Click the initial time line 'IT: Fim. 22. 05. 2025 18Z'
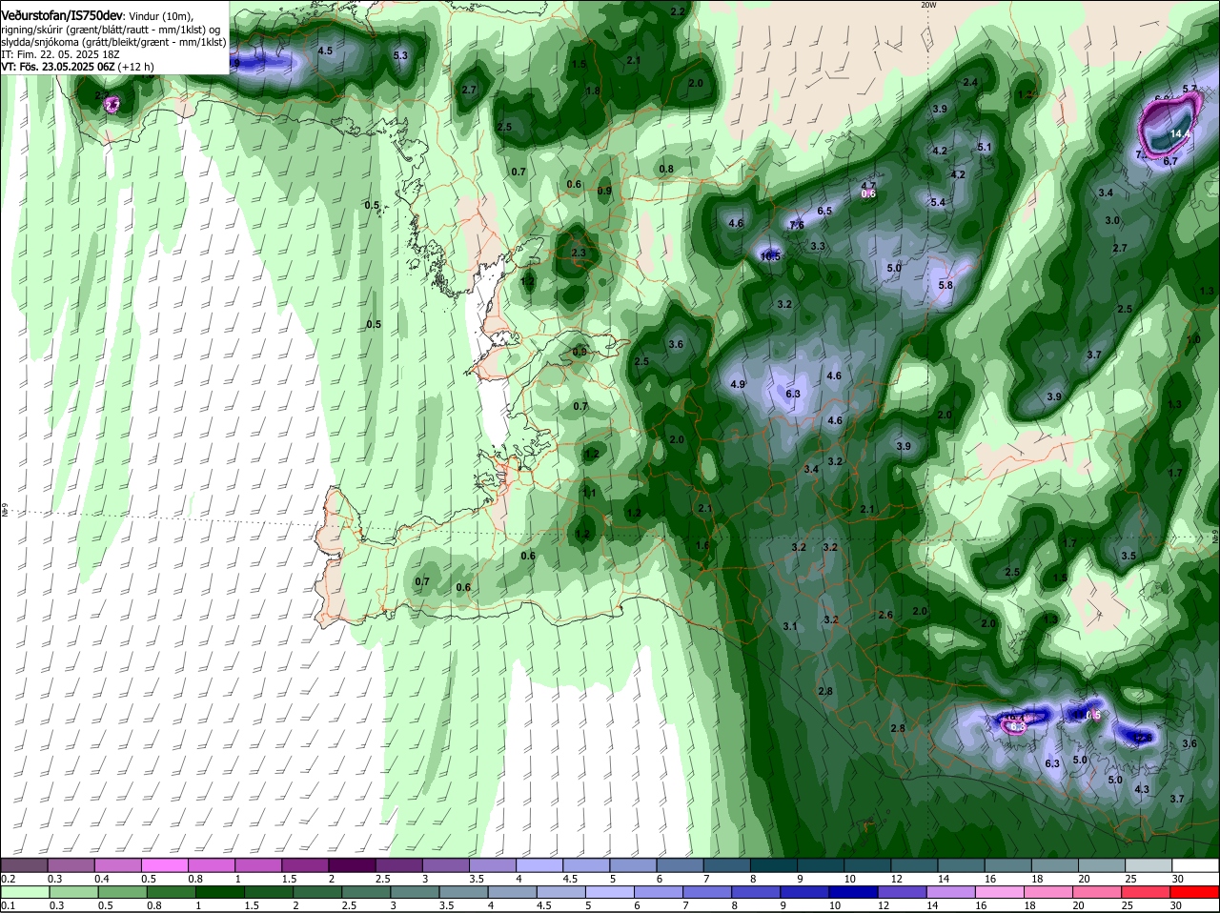The image size is (1220, 913). coord(60,54)
